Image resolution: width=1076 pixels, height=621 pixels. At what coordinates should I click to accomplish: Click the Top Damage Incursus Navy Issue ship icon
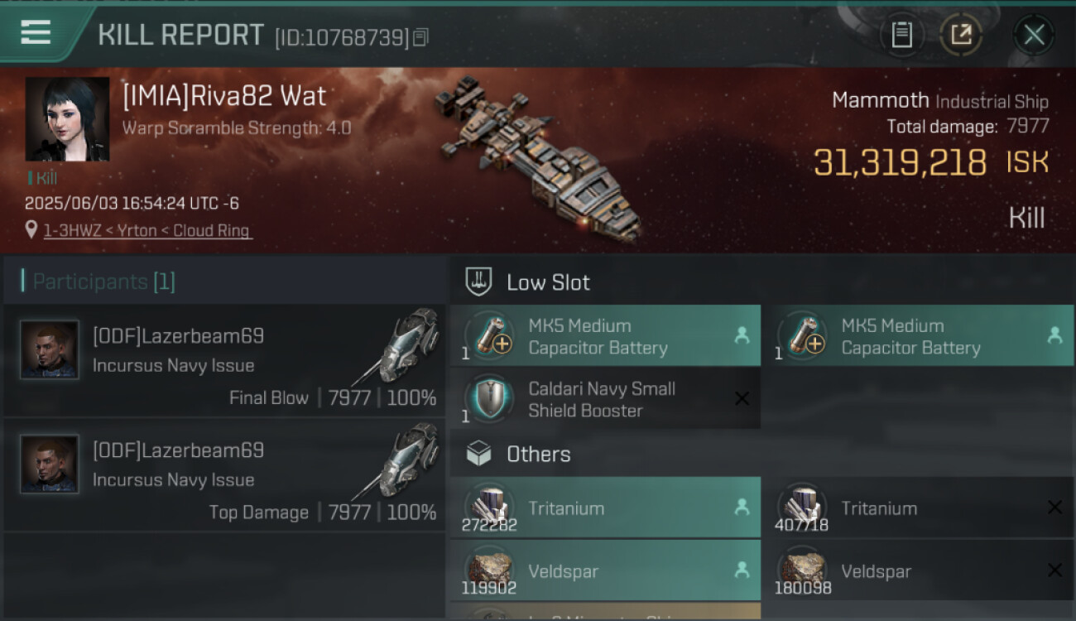pyautogui.click(x=407, y=456)
